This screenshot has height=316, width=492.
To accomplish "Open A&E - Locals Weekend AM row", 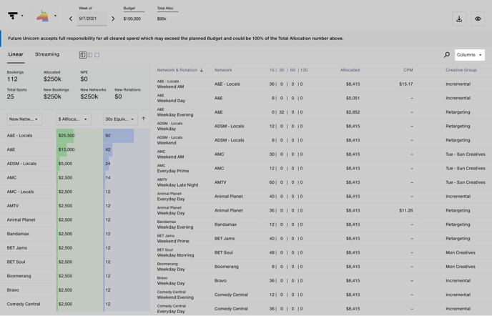I will [321, 84].
